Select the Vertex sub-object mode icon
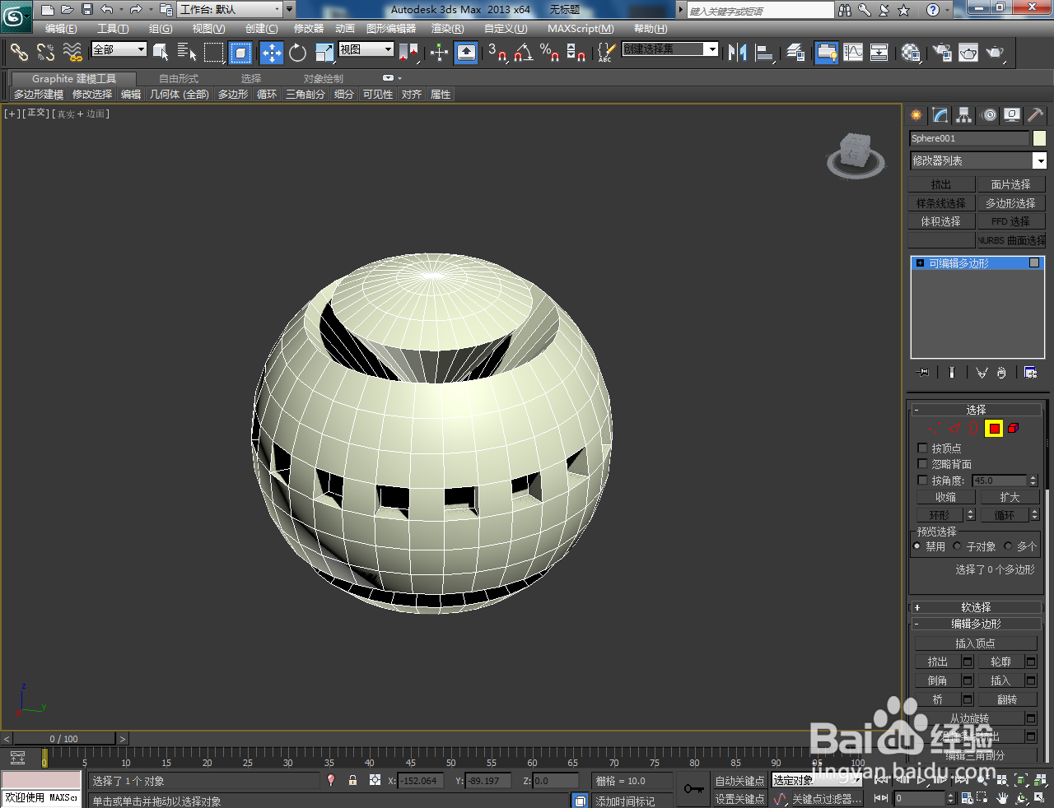Screen dimensions: 1054x808 coord(934,428)
